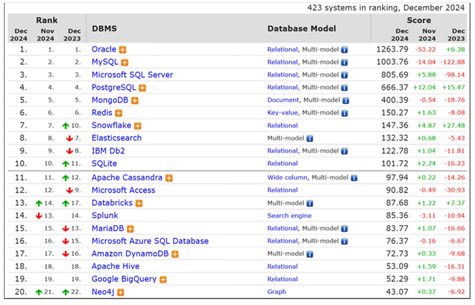This screenshot has height=305, width=475.
Task: Click the info icon in Amazon DynamoDB row
Action: click(309, 254)
